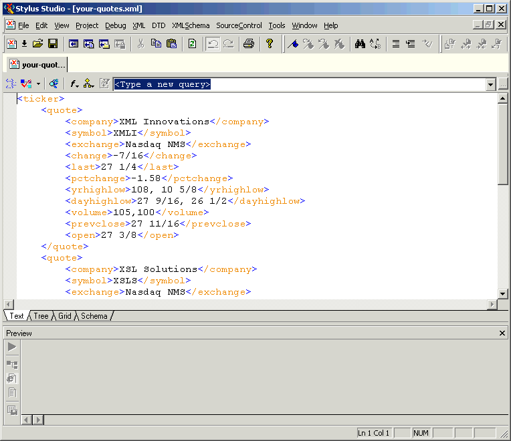The image size is (511, 441).
Task: Click the Find binoculars icon
Action: [360, 44]
